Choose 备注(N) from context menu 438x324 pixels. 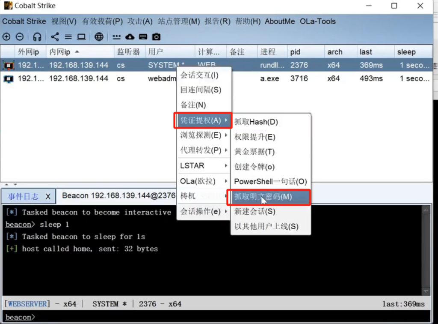tap(204, 105)
